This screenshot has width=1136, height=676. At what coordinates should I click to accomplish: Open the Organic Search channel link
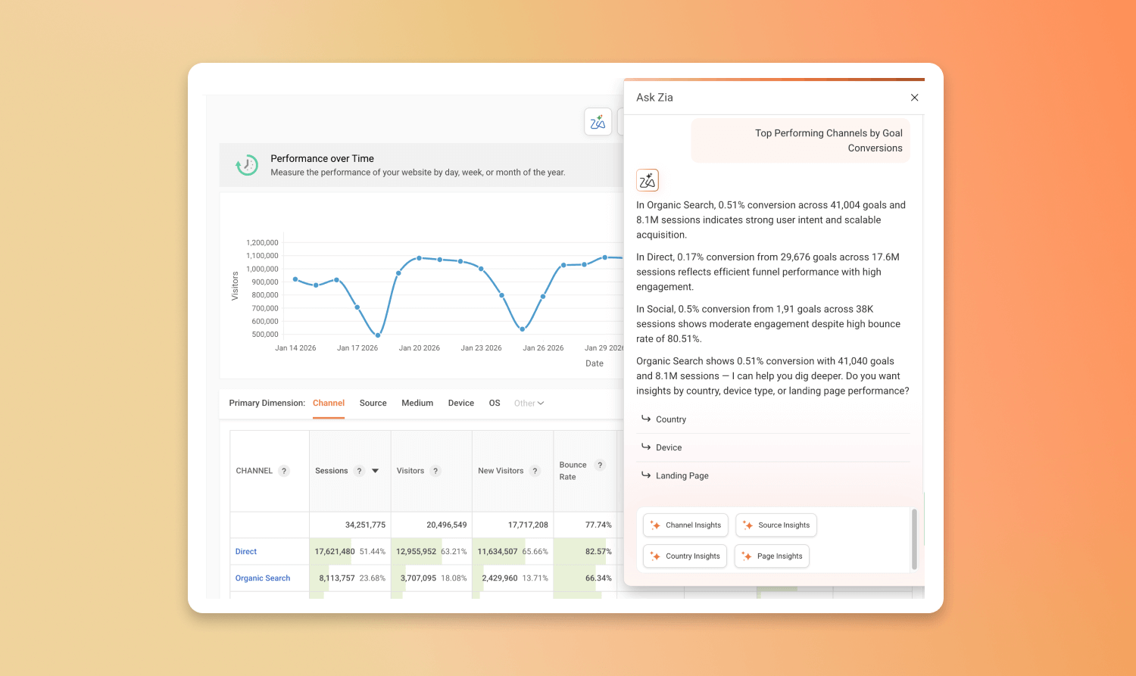tap(263, 578)
